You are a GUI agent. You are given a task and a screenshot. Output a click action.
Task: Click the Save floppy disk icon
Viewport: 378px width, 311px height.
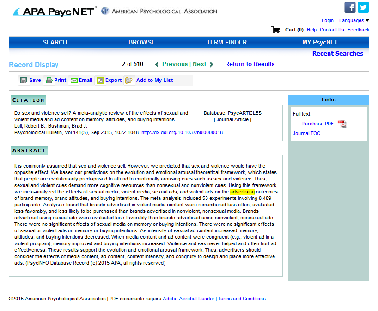click(x=24, y=81)
